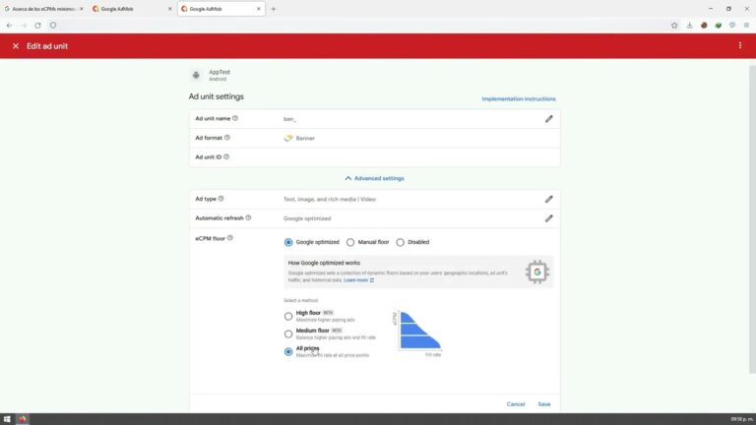Select the Disabled eCPM floor option
The width and height of the screenshot is (756, 425).
click(x=401, y=242)
